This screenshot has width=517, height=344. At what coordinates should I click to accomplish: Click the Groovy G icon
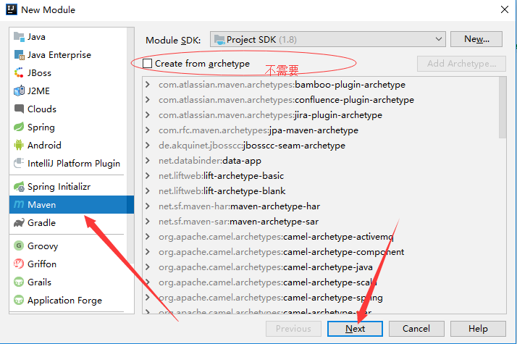[19, 246]
